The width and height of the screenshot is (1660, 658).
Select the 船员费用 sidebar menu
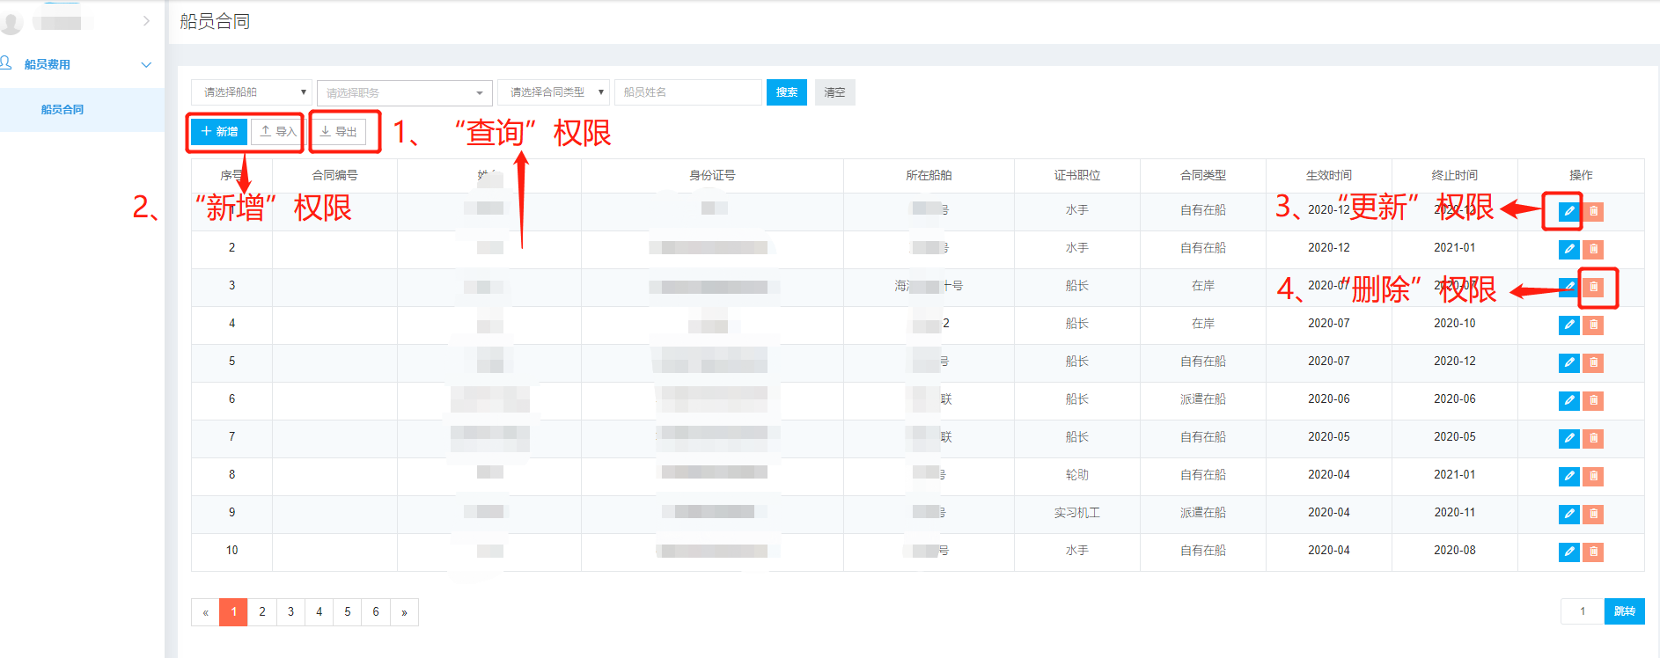tap(48, 64)
